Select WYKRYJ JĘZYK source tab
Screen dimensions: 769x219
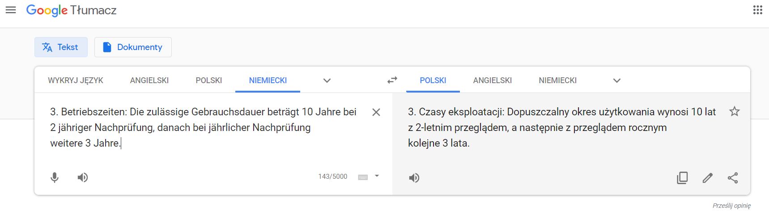76,80
